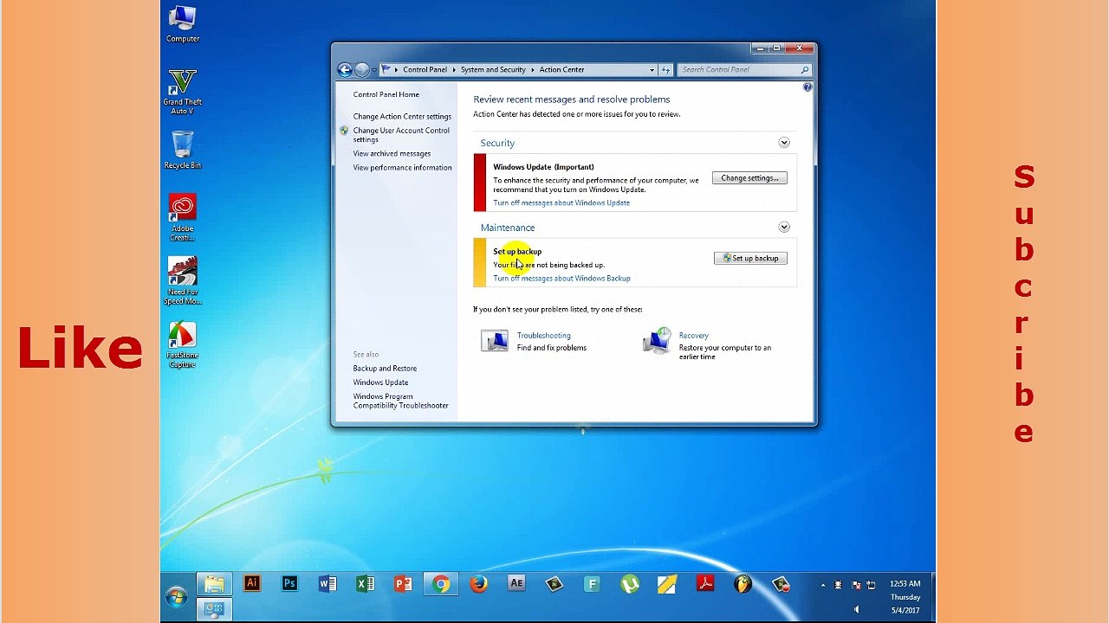
Task: Open the Windows Start menu orb
Action: (177, 597)
